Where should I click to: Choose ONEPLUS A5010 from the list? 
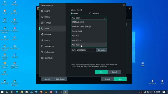point(89,22)
